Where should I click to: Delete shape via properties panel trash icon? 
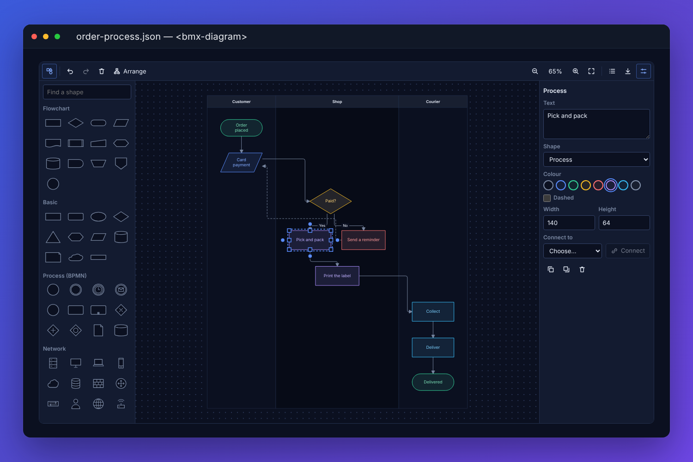tap(582, 269)
